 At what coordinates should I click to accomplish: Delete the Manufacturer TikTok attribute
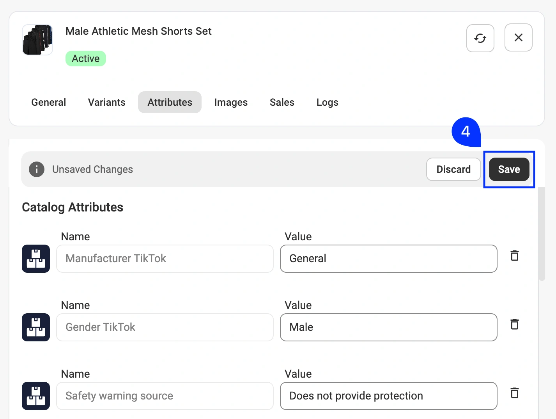pos(515,256)
